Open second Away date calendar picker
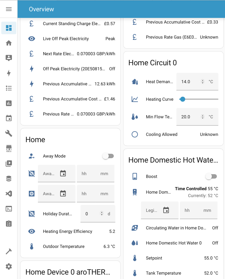 (63, 193)
